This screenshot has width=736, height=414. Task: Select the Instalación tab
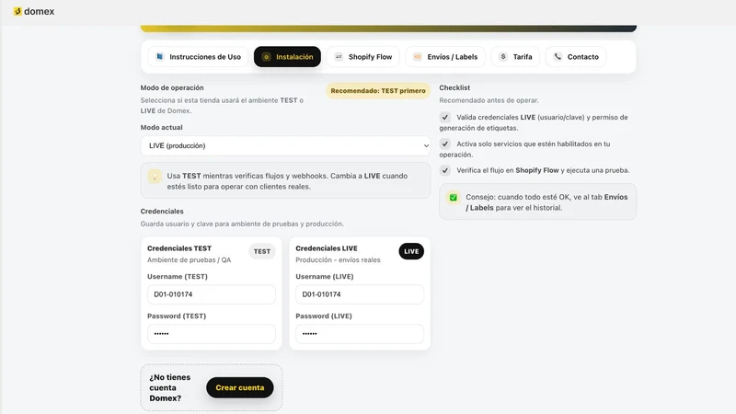[287, 57]
